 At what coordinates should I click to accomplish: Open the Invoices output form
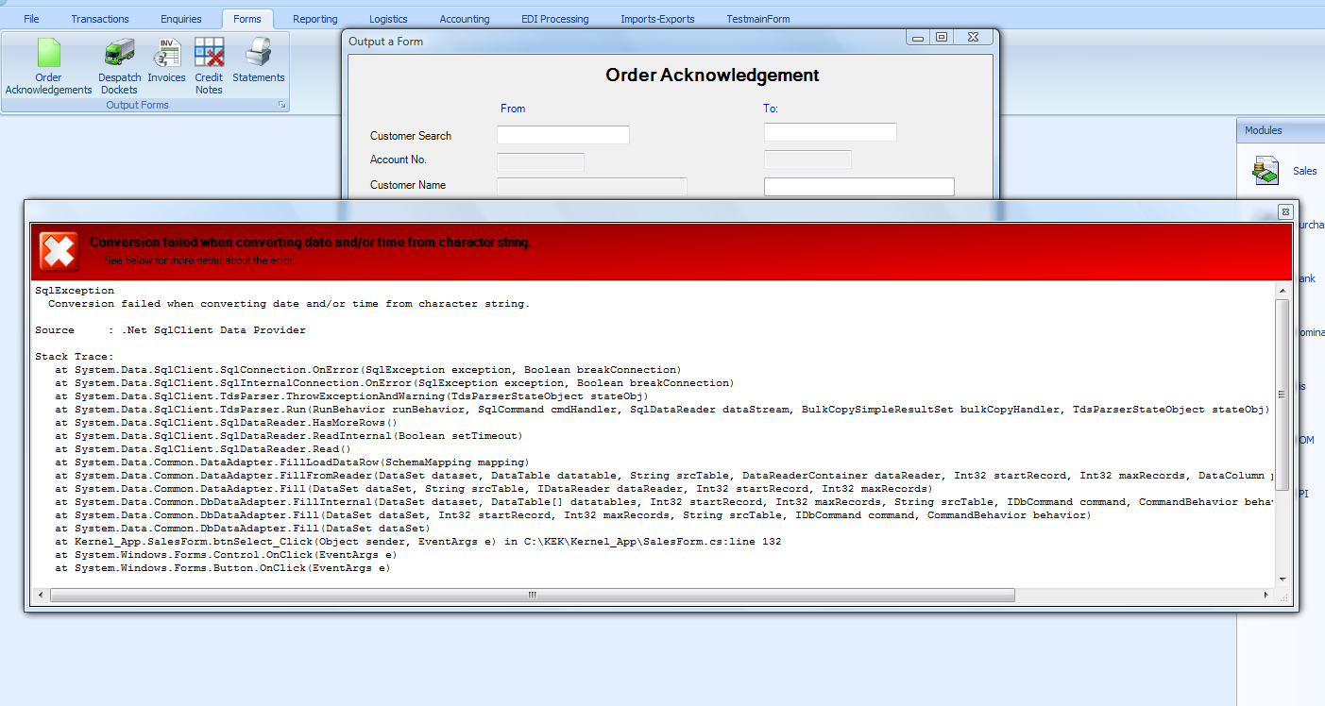tap(166, 54)
